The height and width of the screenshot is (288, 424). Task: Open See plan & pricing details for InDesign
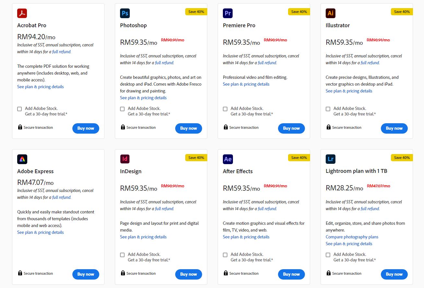click(x=143, y=237)
